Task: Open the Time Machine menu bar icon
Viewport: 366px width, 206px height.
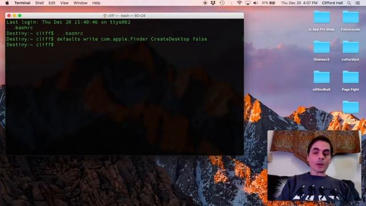Action: pyautogui.click(x=222, y=3)
